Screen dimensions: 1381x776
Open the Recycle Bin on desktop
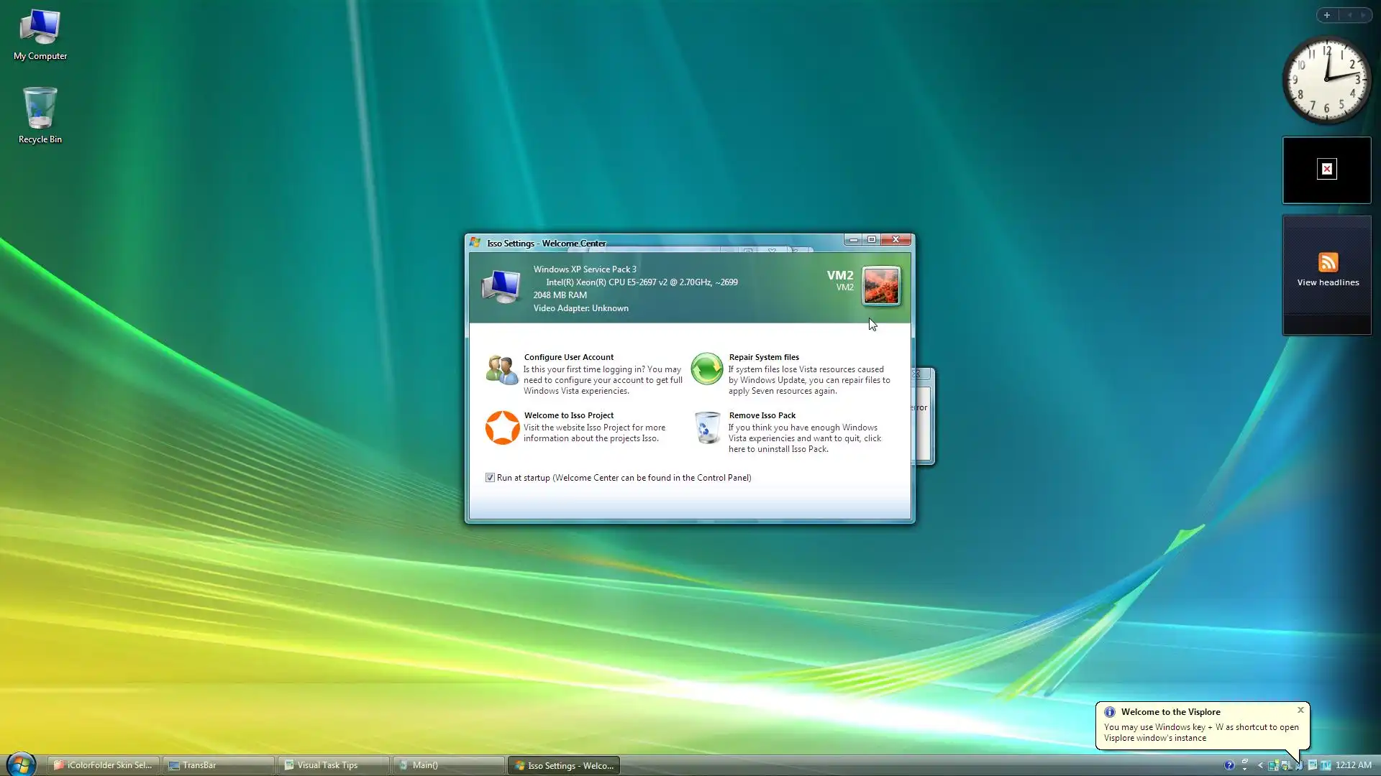point(40,109)
